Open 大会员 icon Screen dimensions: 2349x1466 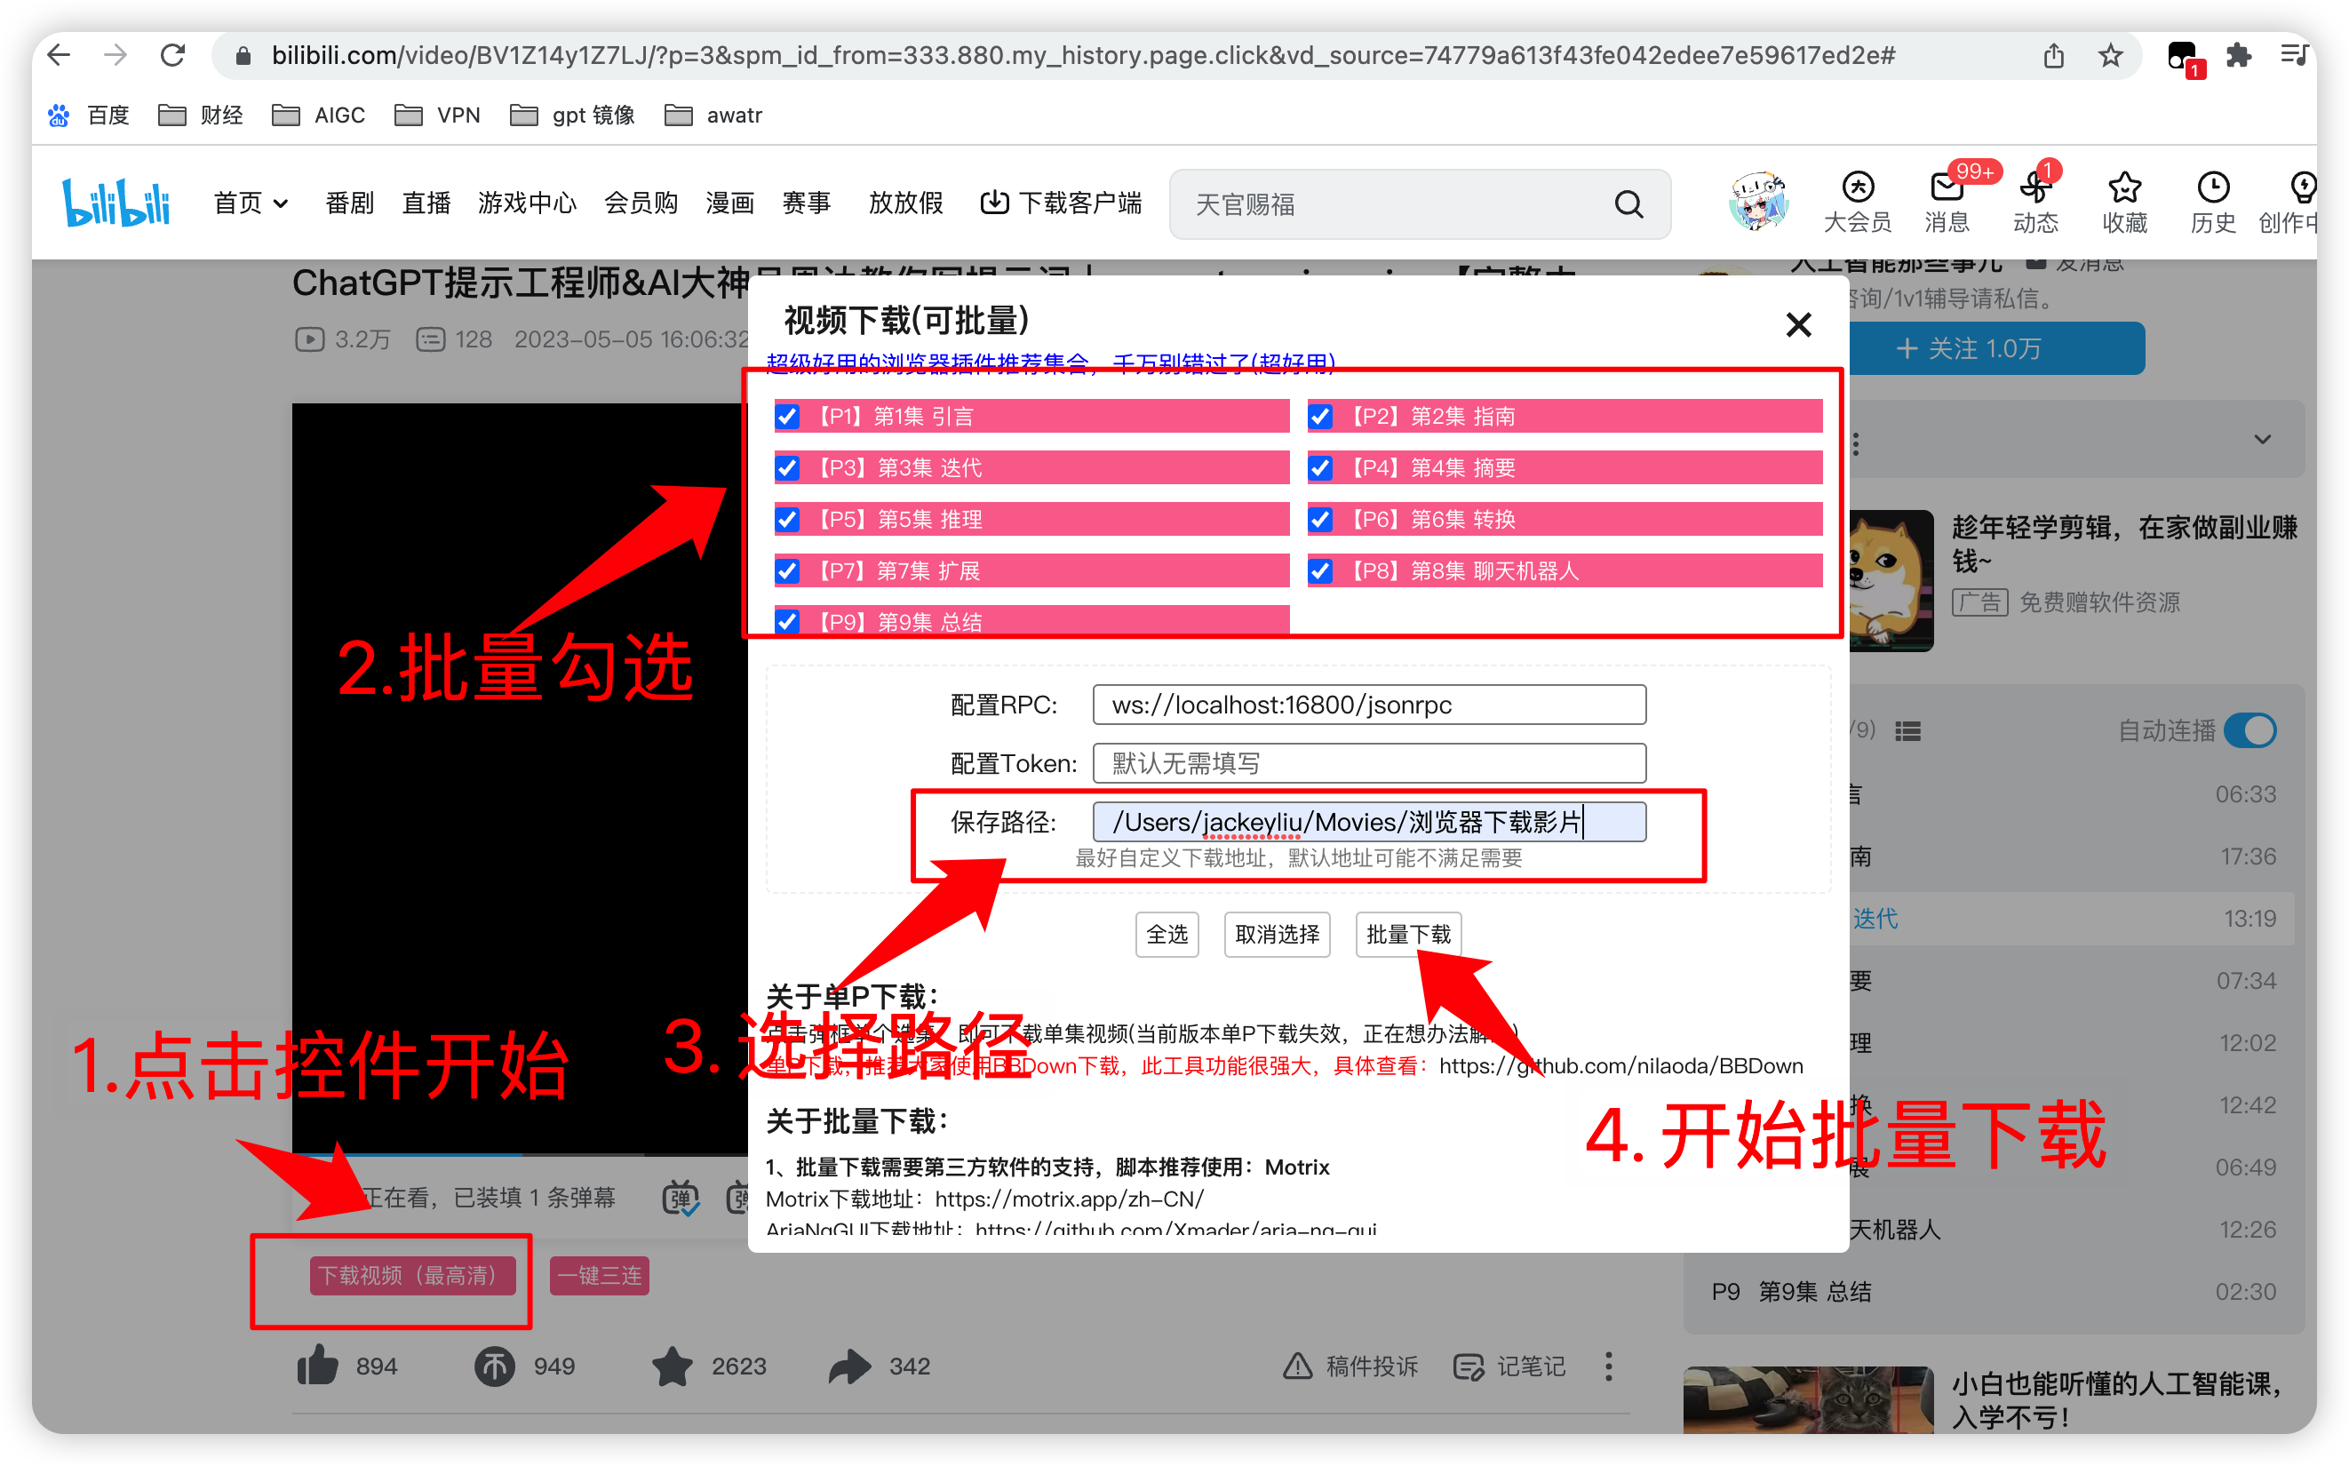pos(1858,203)
